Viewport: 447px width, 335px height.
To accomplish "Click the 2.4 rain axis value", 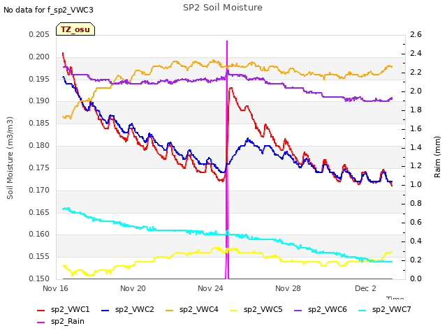I will pyautogui.click(x=416, y=53).
